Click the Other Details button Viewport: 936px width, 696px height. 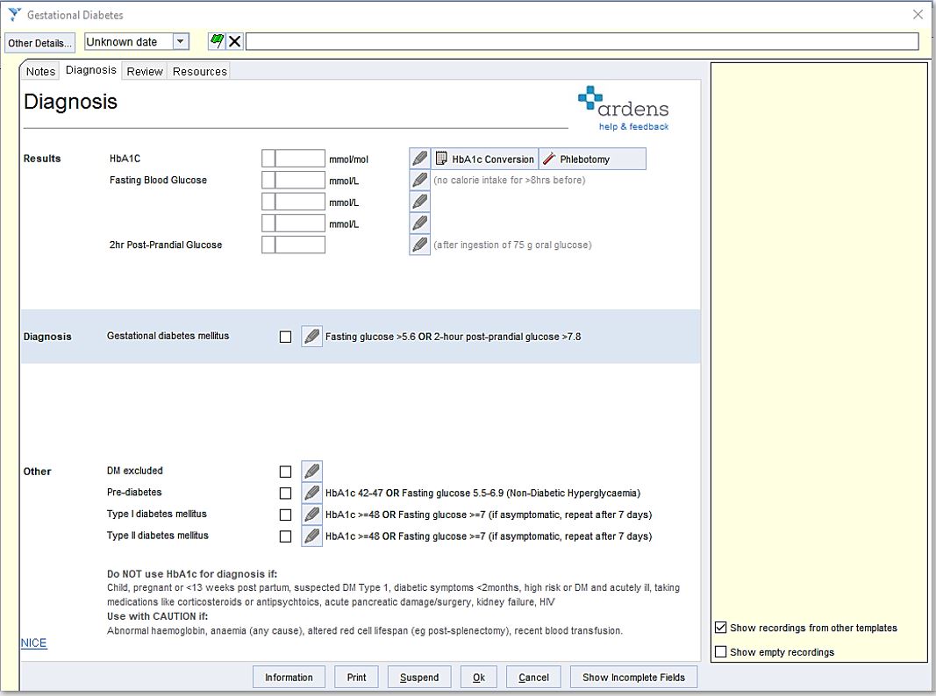40,43
